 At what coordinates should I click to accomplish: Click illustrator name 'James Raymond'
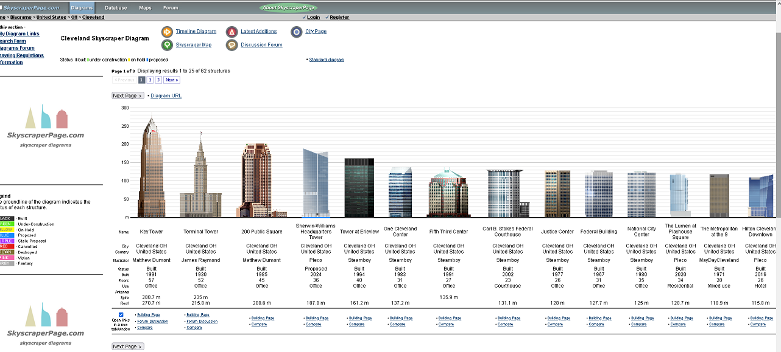click(x=201, y=260)
